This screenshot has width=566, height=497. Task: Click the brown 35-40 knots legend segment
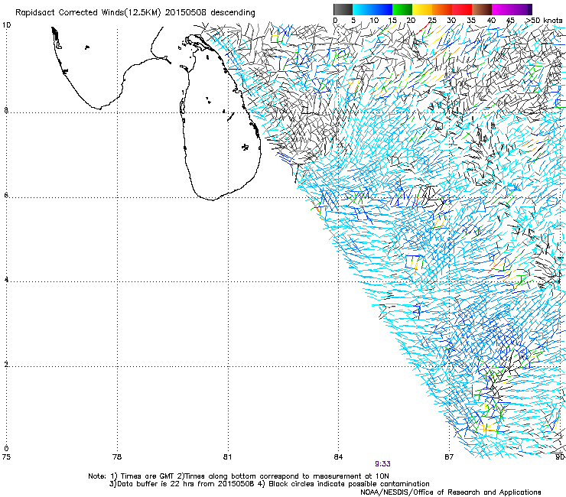(482, 9)
